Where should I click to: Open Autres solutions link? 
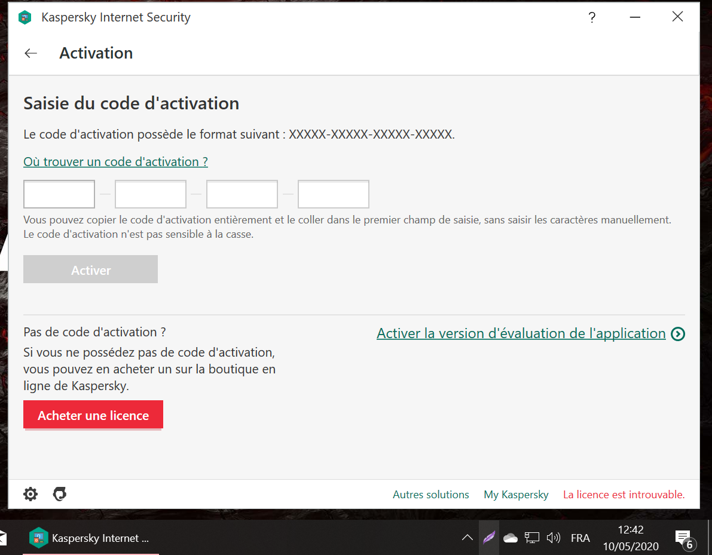point(430,495)
